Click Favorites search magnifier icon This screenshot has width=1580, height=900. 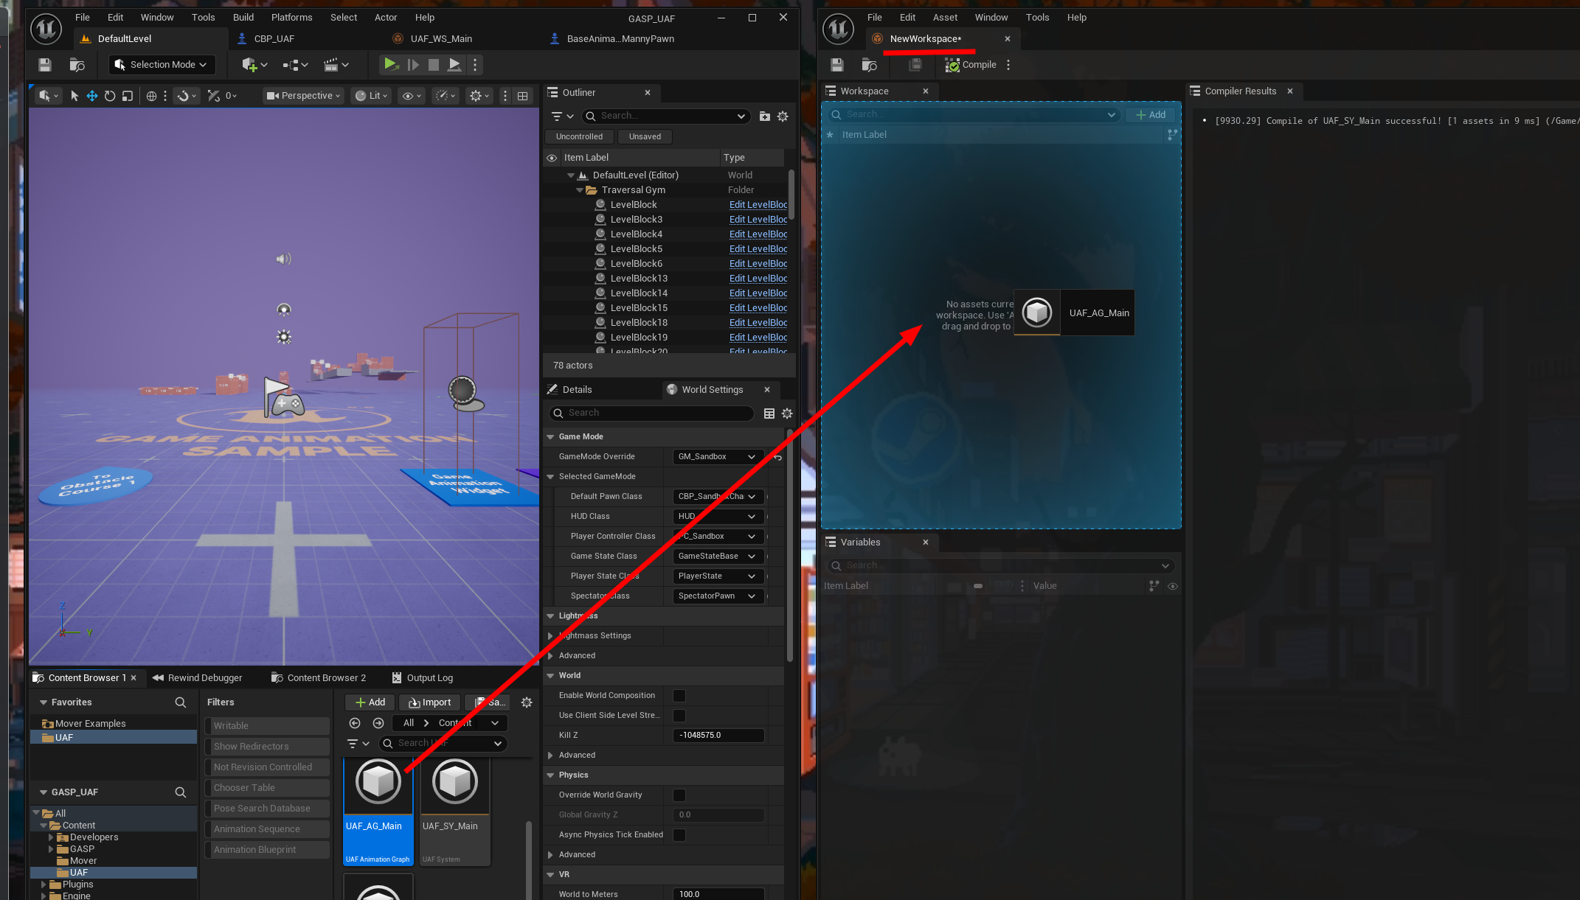click(181, 702)
